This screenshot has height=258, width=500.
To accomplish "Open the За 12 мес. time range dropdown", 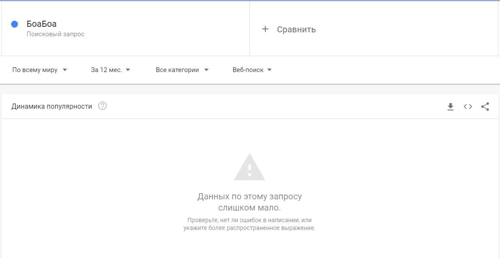I will click(110, 70).
